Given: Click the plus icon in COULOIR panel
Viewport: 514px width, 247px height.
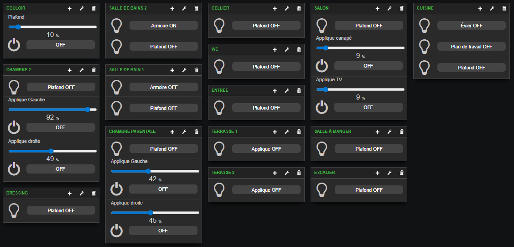Looking at the screenshot, I should [x=69, y=8].
